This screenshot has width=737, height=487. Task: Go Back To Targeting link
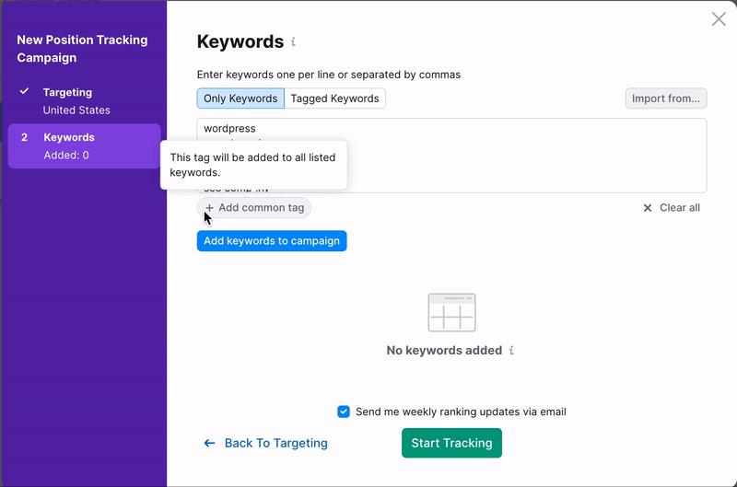(275, 443)
